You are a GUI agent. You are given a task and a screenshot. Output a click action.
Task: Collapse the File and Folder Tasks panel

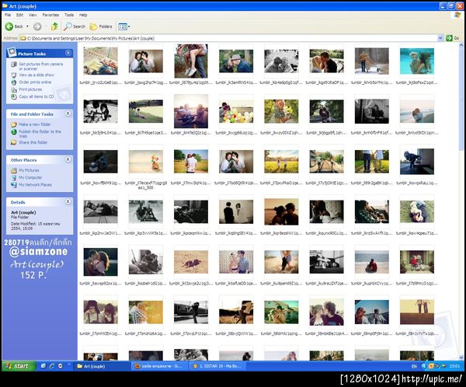tap(68, 113)
